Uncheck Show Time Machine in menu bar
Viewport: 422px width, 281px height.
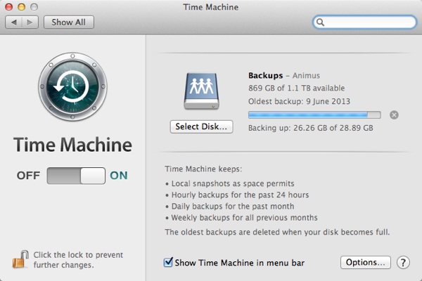coord(168,263)
